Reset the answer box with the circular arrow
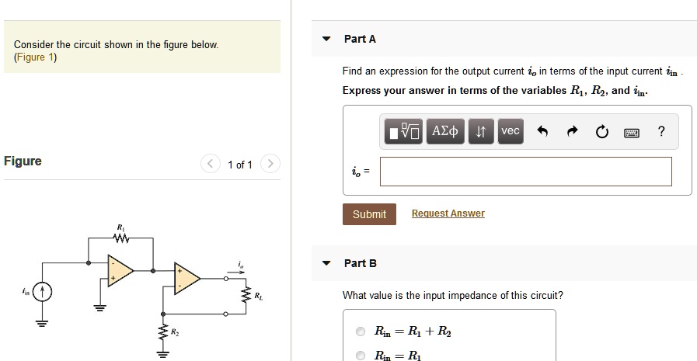 coord(602,132)
